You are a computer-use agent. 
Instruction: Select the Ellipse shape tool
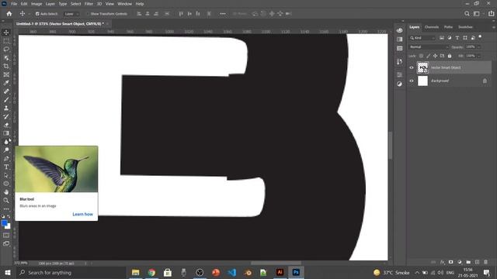[x=6, y=184]
